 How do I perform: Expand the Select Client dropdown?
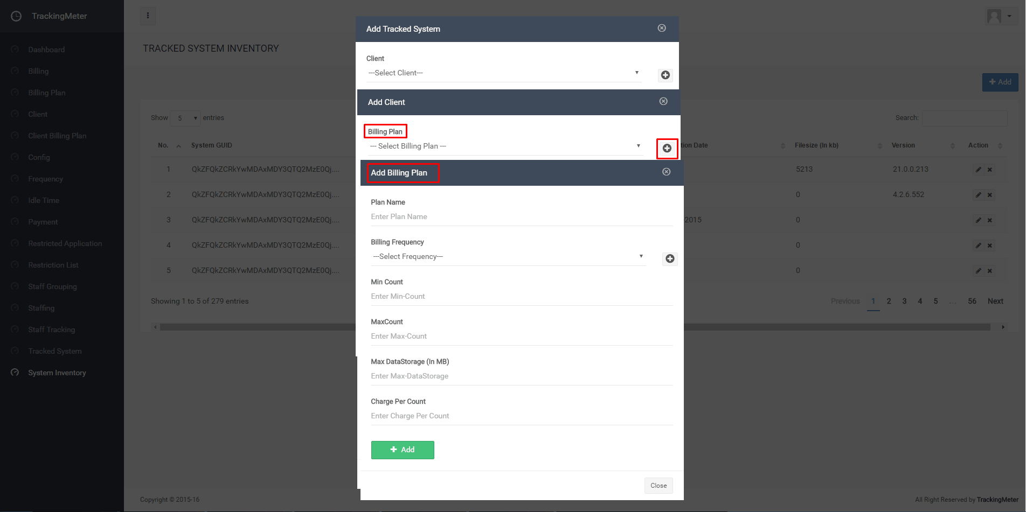click(503, 73)
